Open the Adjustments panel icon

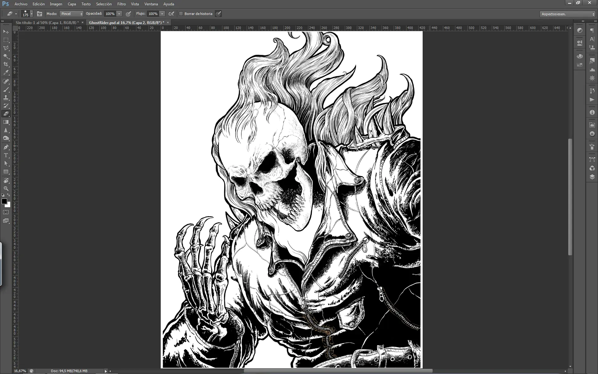pos(580,31)
